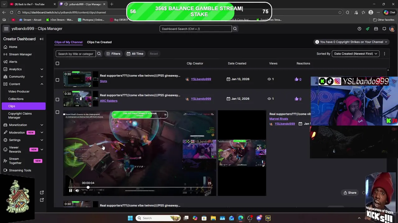
Task: Open the All Time date range picker
Action: (x=135, y=54)
